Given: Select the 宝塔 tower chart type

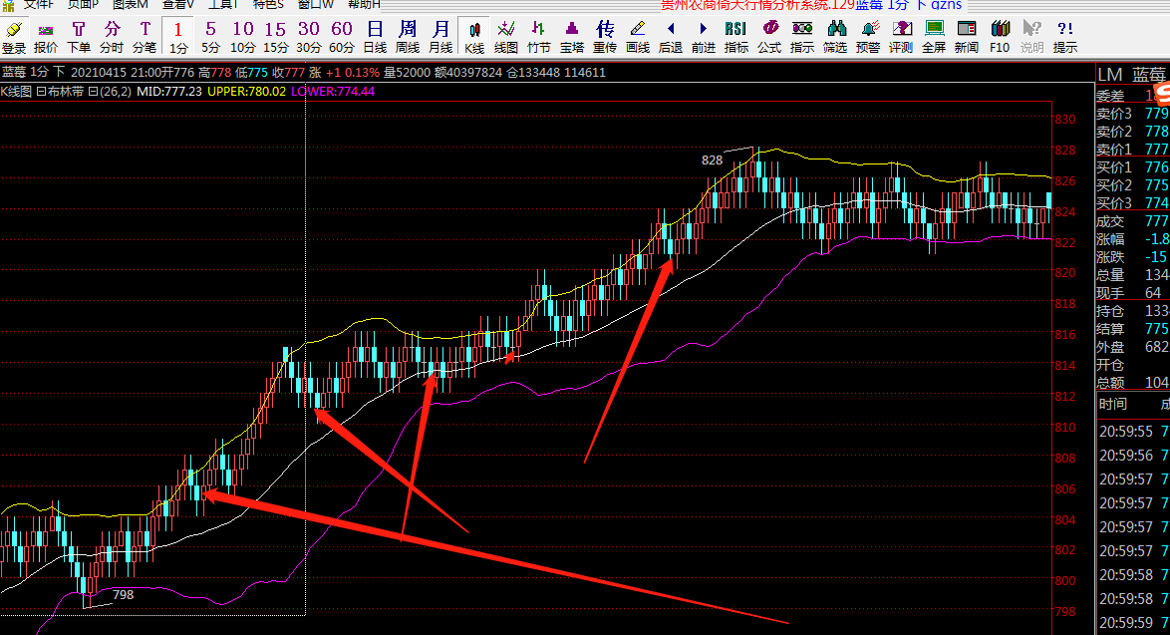Looking at the screenshot, I should click(572, 37).
